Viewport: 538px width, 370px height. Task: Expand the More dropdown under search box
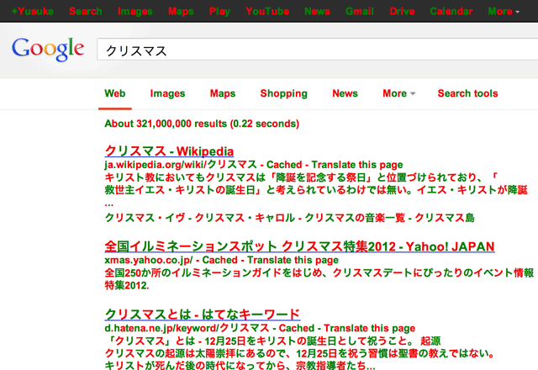coord(398,93)
